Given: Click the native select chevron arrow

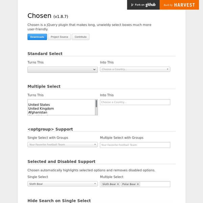Looking at the screenshot, I should [x=94, y=70].
